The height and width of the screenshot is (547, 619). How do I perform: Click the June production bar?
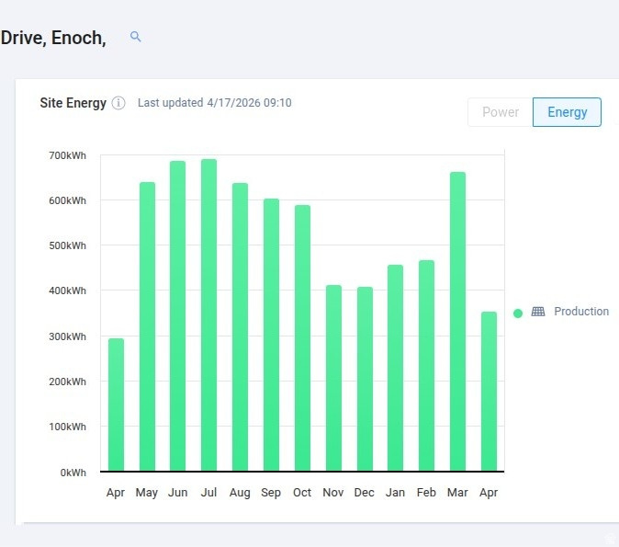[178, 316]
